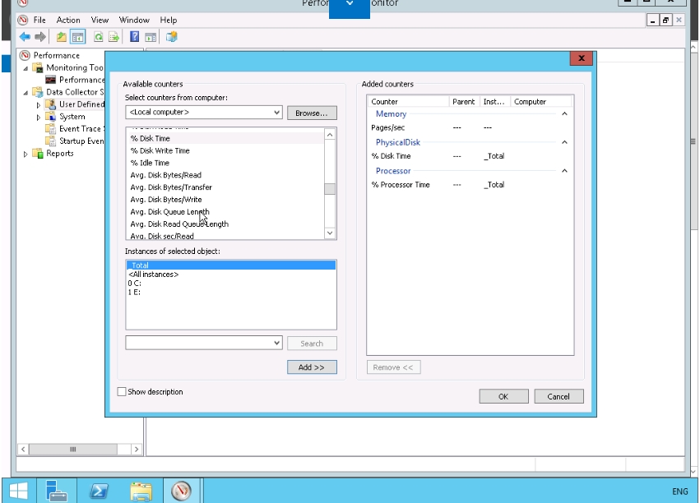Enable the Show description checkbox
This screenshot has width=700, height=503.
click(123, 392)
